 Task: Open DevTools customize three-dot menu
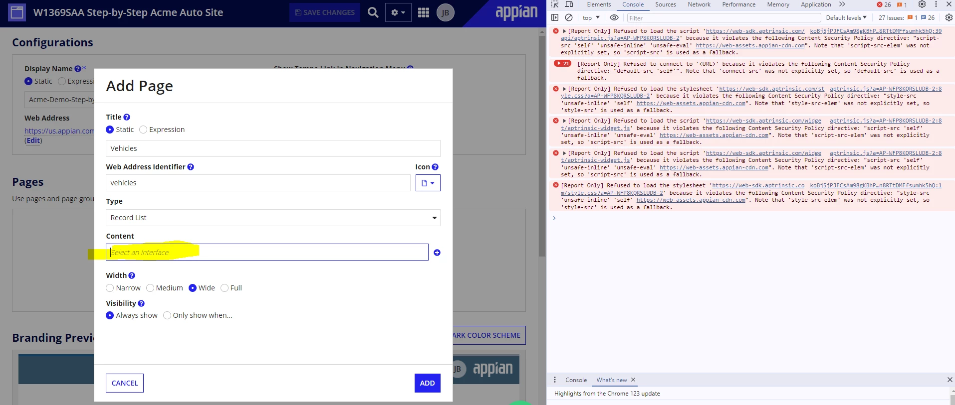(936, 4)
